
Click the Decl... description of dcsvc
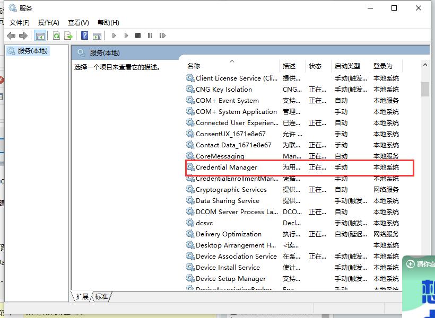(x=292, y=223)
